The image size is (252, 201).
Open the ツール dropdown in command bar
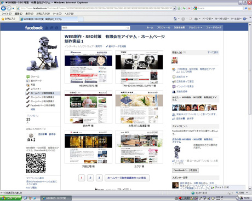(236, 19)
